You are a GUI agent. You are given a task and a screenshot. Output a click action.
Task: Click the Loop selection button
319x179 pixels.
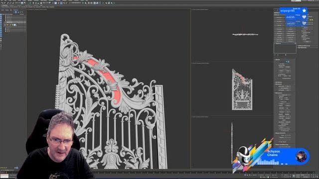coord(288,71)
